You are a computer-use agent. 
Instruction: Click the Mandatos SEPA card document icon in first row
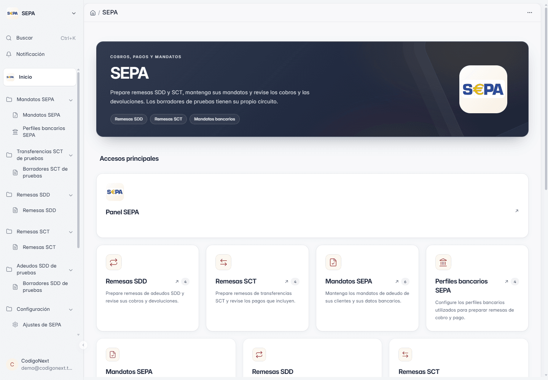[x=333, y=262]
